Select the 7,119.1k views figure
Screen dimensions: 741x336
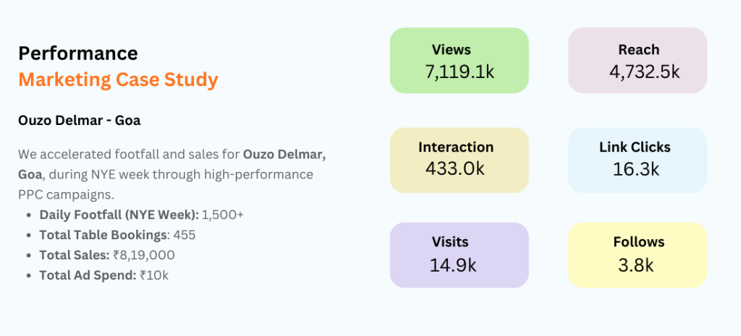click(459, 72)
